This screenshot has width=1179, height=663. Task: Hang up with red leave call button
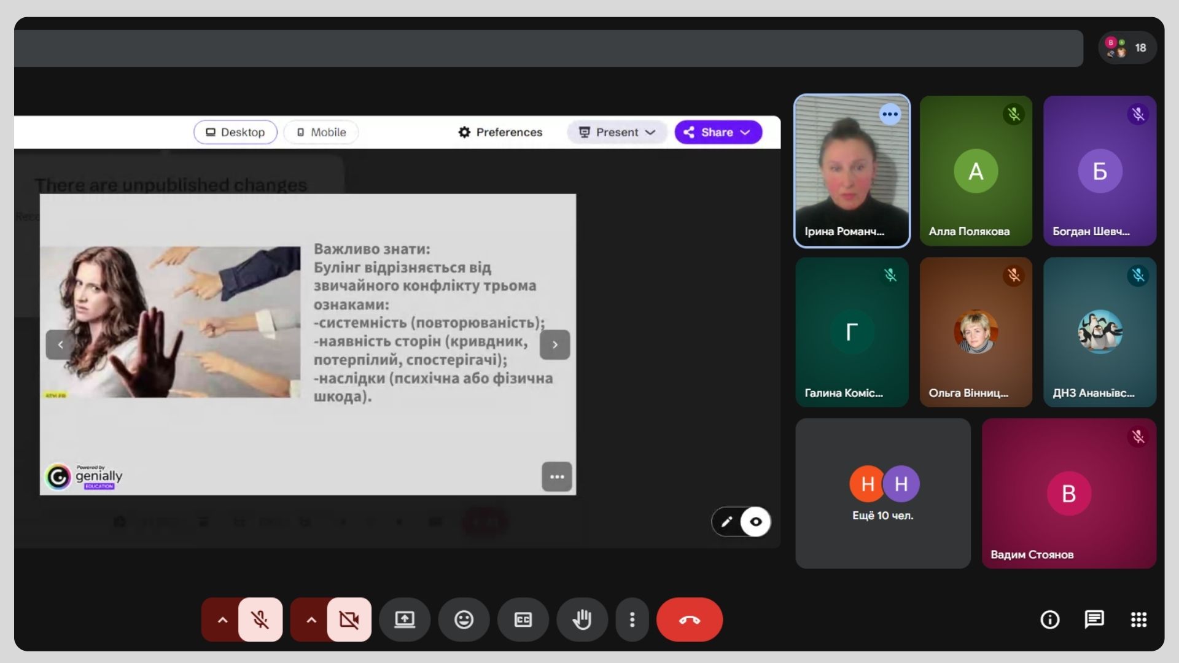pyautogui.click(x=689, y=619)
